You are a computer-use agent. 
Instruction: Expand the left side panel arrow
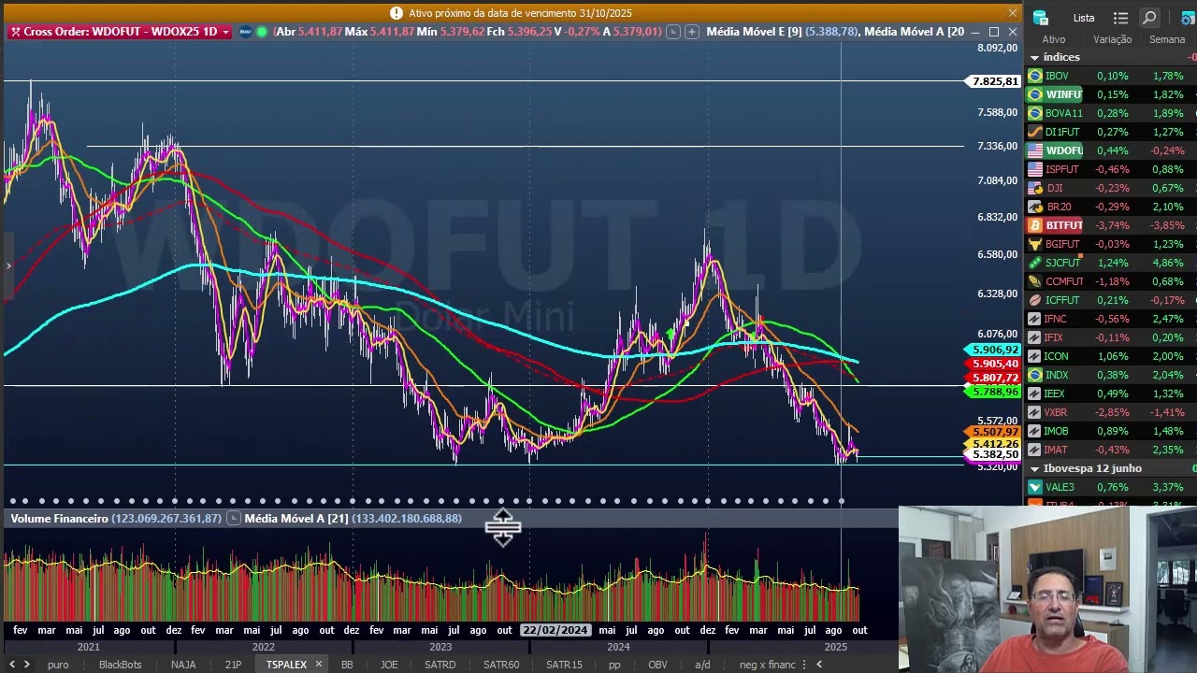tap(7, 266)
